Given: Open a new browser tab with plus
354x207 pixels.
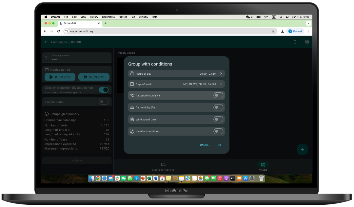Looking at the screenshot, I should [x=106, y=23].
